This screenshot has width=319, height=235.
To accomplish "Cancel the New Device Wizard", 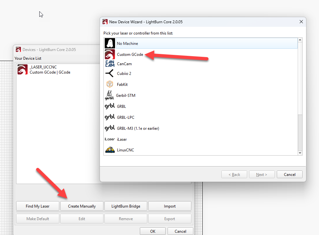I will coord(289,175).
